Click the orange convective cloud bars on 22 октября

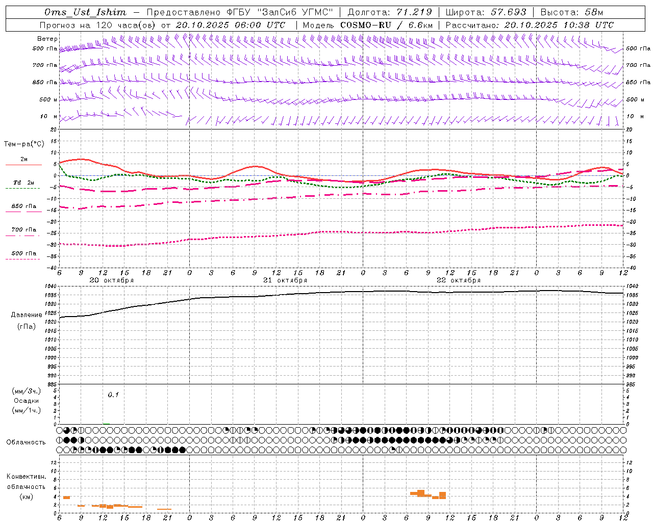pos(428,494)
